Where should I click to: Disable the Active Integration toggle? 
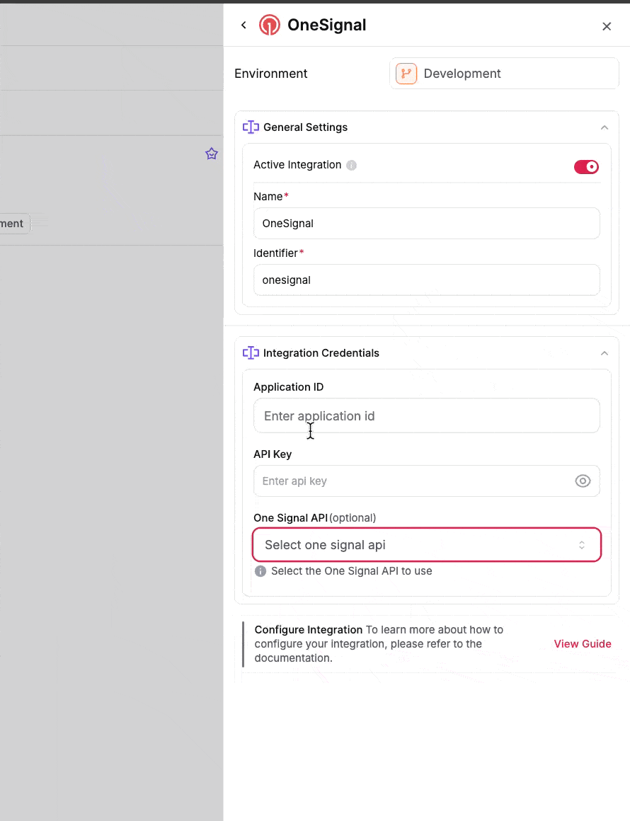(586, 166)
